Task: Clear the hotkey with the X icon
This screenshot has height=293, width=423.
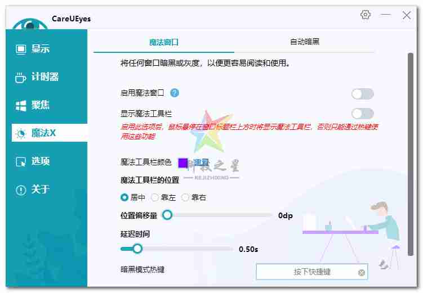Action: click(361, 273)
